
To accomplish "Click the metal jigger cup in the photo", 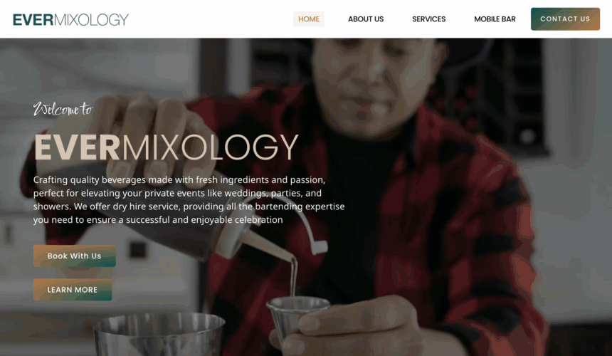I will tap(297, 316).
